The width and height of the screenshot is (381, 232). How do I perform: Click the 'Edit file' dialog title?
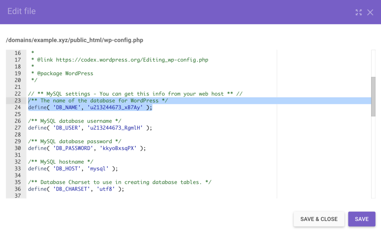click(21, 11)
